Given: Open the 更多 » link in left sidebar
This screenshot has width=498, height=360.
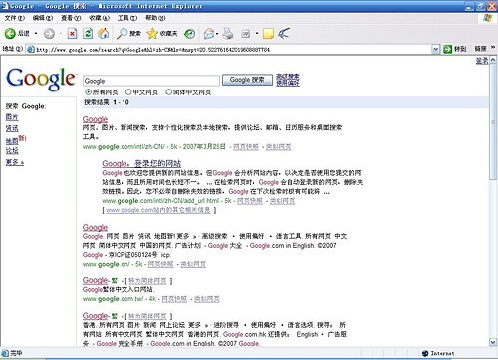Looking at the screenshot, I should tap(15, 162).
